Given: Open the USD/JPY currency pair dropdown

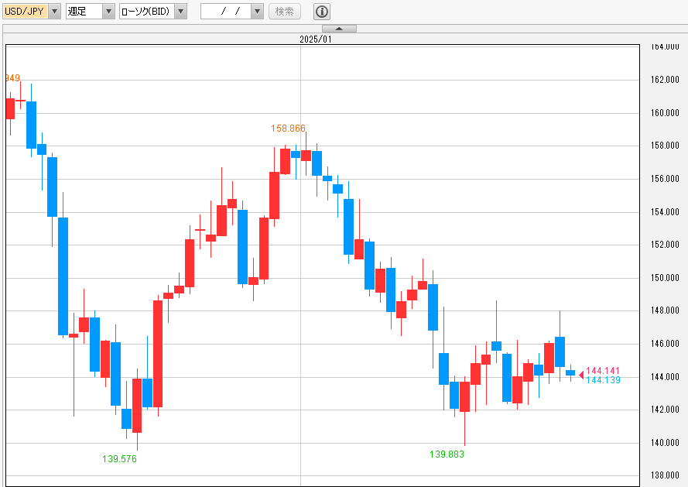Looking at the screenshot, I should coord(55,12).
